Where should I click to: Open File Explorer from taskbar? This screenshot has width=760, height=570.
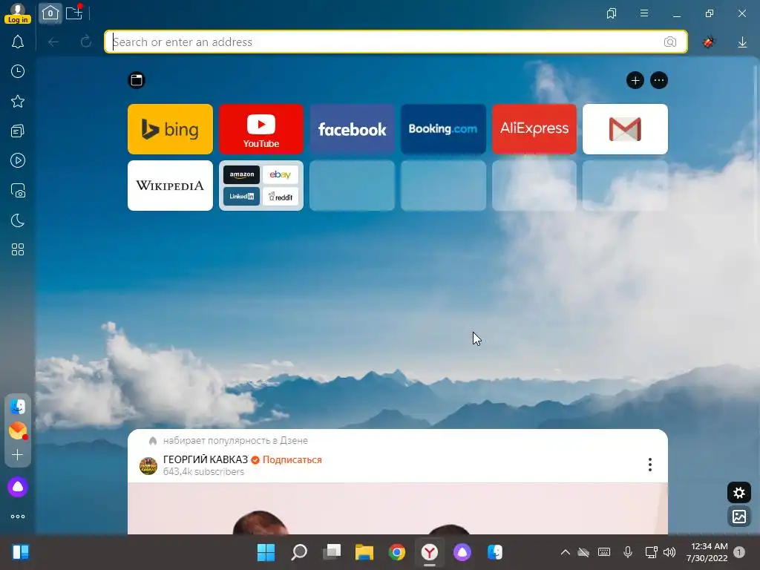[x=364, y=552]
